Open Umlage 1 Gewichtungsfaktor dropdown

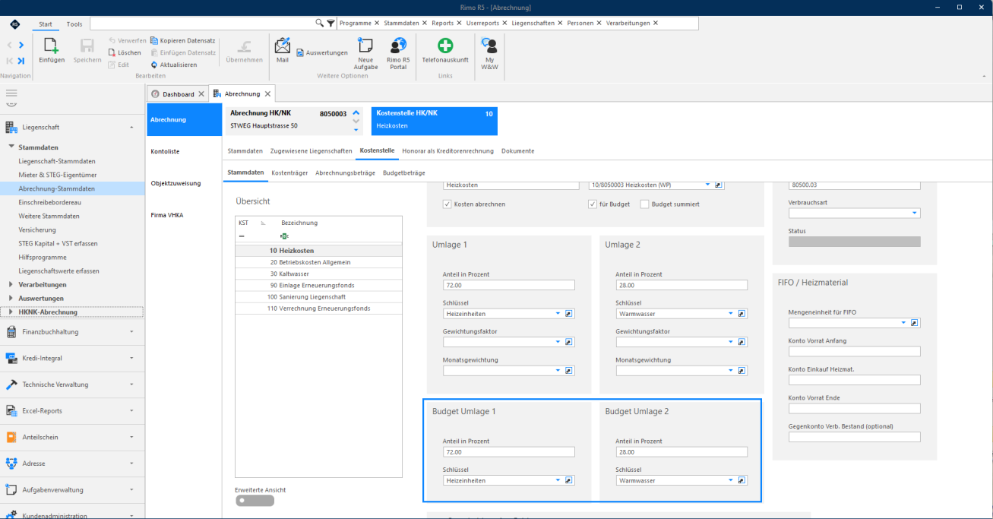(x=557, y=342)
